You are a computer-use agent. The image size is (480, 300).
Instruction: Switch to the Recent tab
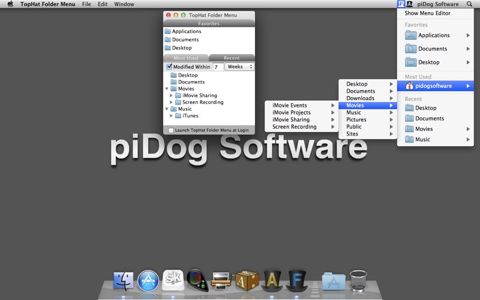click(x=232, y=58)
